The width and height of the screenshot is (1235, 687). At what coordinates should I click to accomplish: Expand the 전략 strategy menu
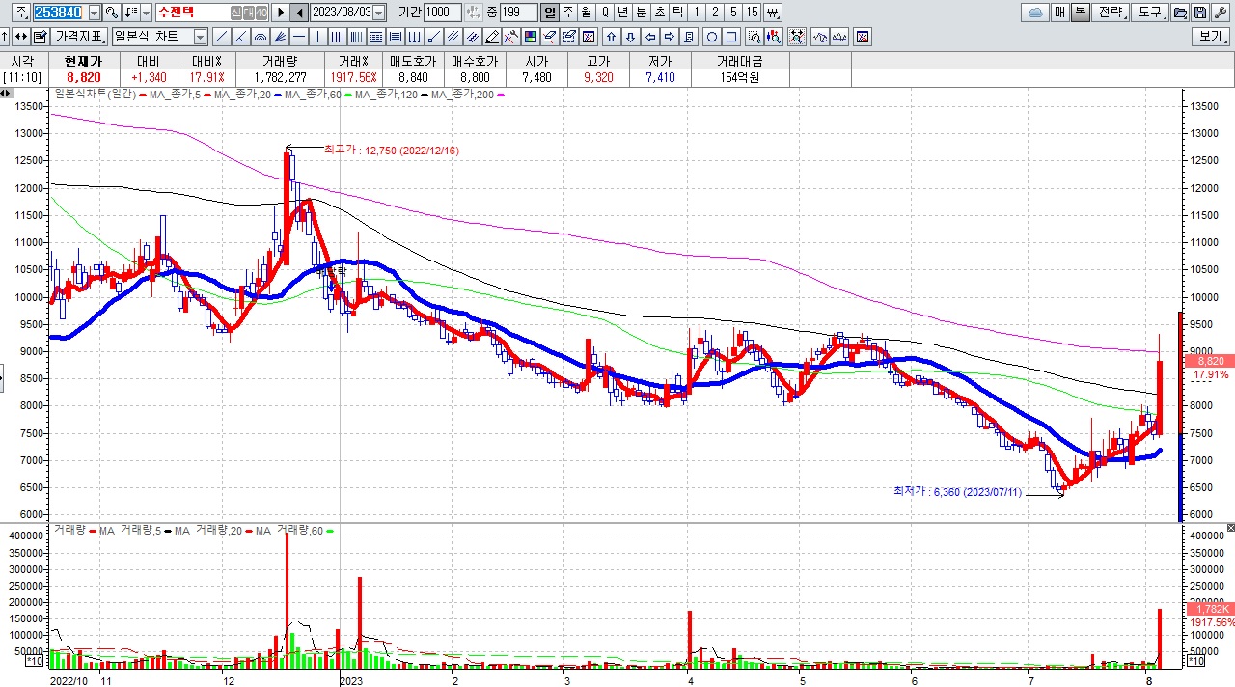click(1111, 13)
